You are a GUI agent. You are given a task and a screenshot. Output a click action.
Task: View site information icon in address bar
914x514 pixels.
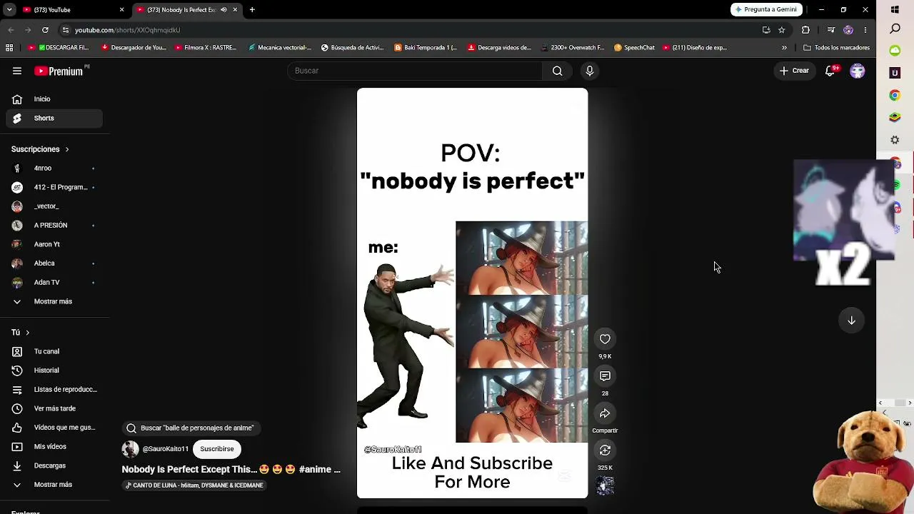pyautogui.click(x=66, y=30)
